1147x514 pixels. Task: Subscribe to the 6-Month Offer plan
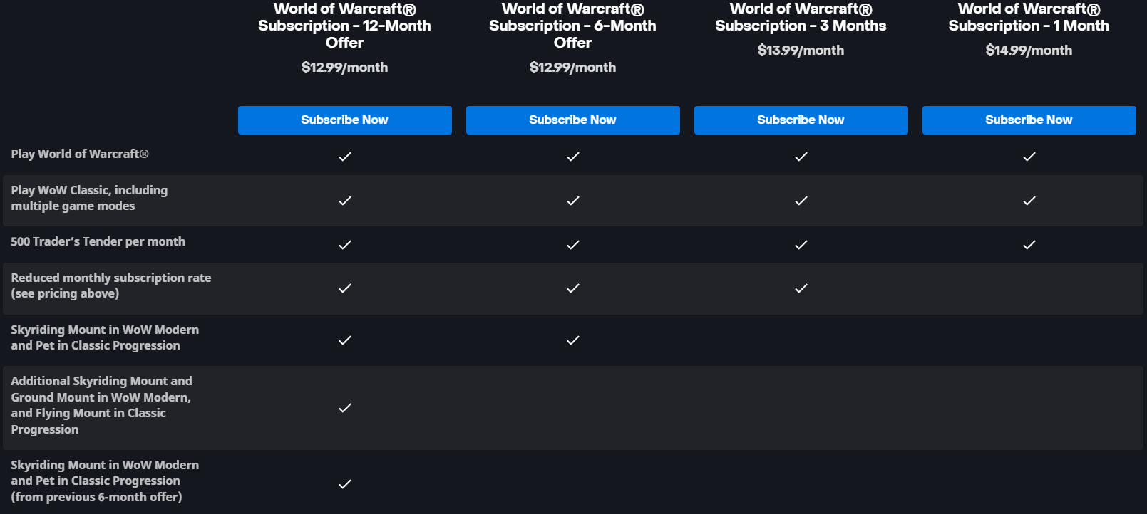pos(572,120)
